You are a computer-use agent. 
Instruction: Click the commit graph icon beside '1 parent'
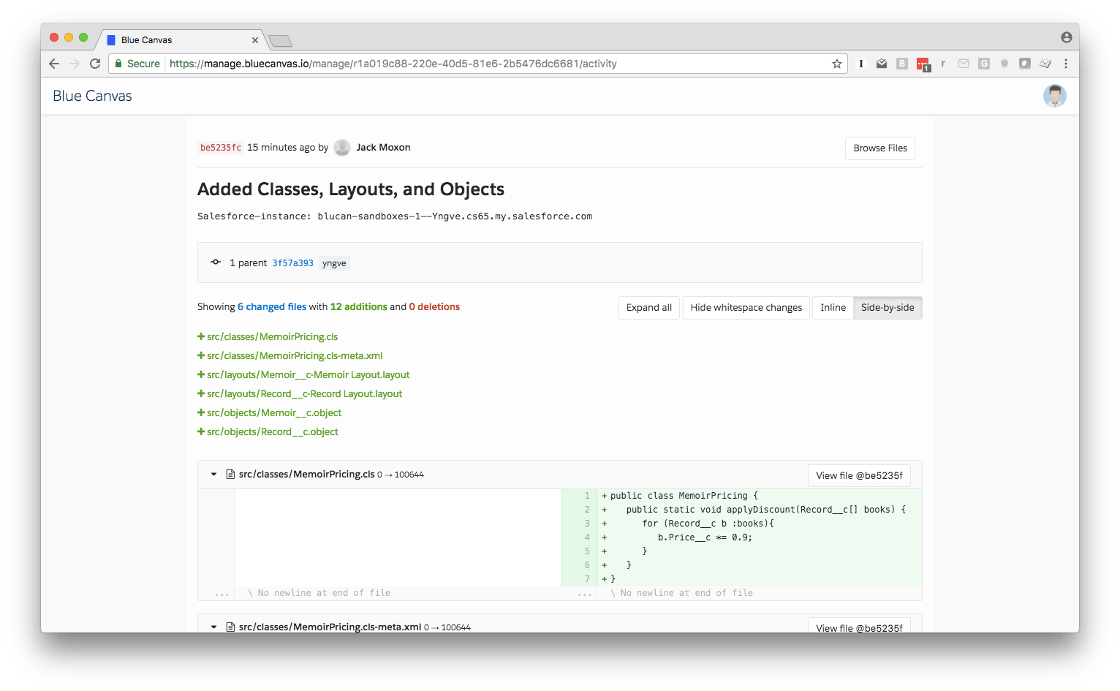(216, 262)
